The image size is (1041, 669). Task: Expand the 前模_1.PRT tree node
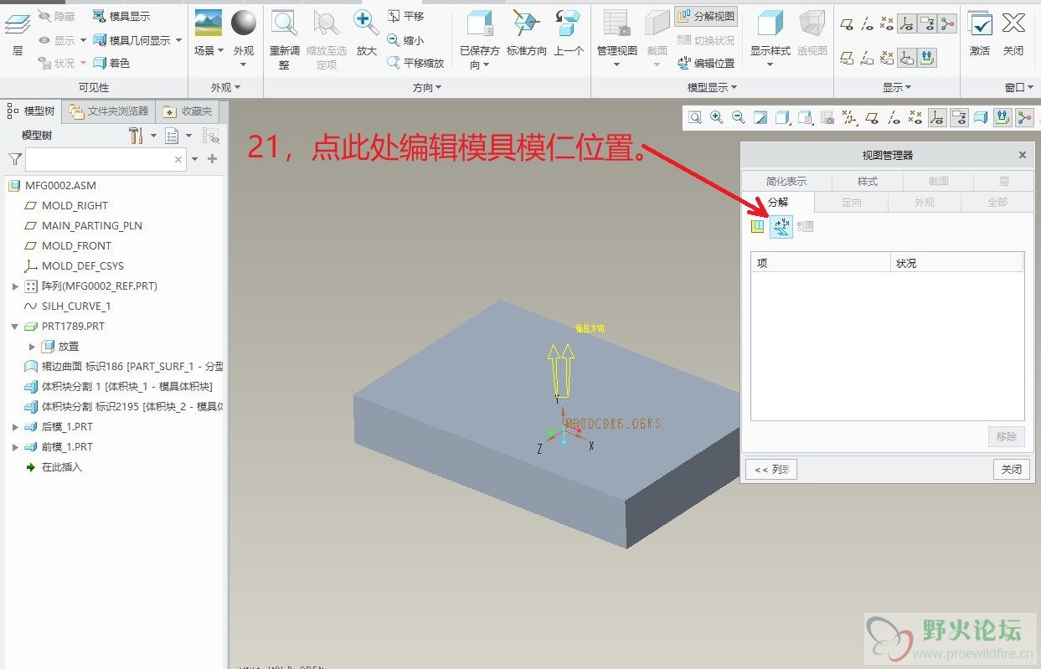[x=15, y=447]
